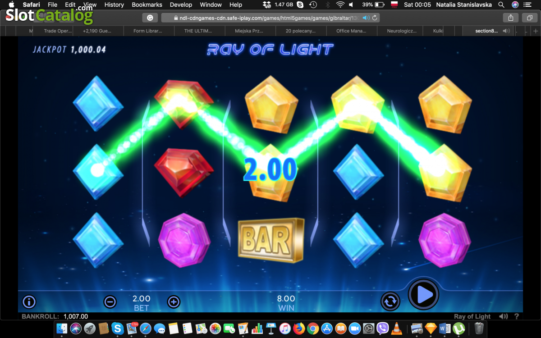Screen dimensions: 541x338
Task: Open Launchpad rocket in the Dock
Action: point(90,329)
